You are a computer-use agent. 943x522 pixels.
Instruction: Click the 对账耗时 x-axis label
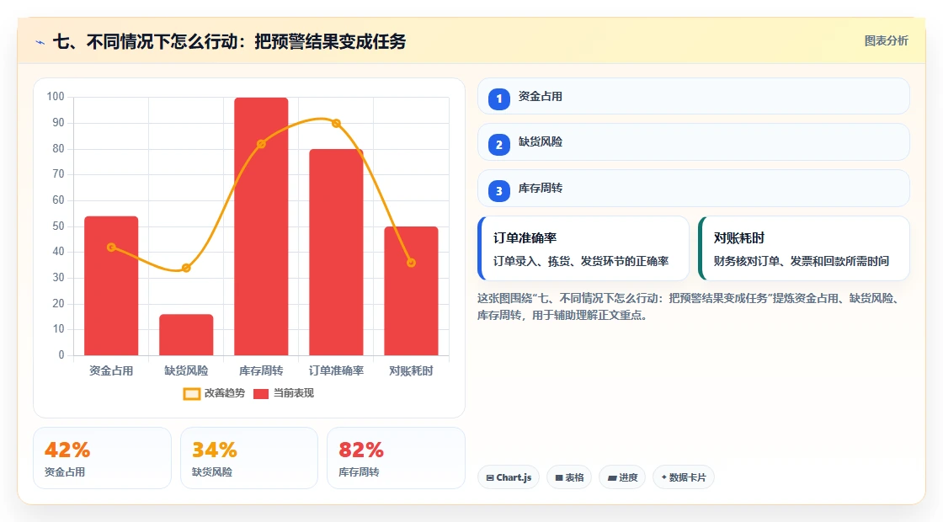coord(412,371)
